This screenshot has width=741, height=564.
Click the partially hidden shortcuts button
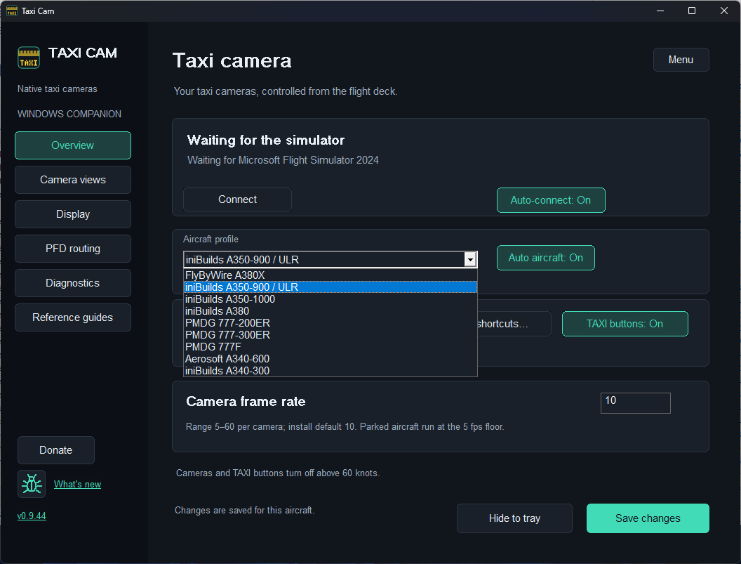click(x=514, y=324)
